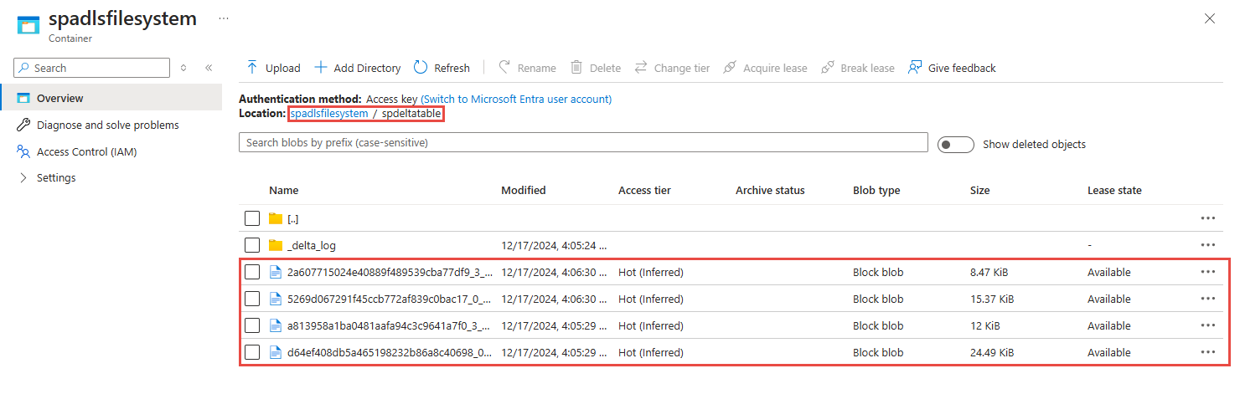Click the Search blobs by prefix field
1240x394 pixels.
(583, 142)
